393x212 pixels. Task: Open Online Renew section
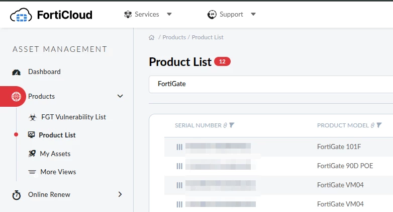tap(49, 195)
